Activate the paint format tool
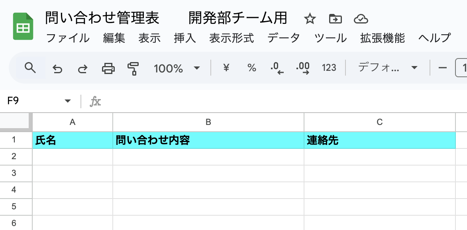467x230 pixels. pos(133,68)
